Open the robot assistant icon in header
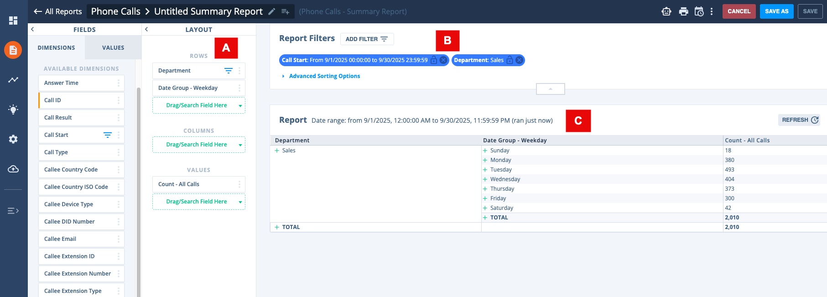827x297 pixels. (666, 11)
